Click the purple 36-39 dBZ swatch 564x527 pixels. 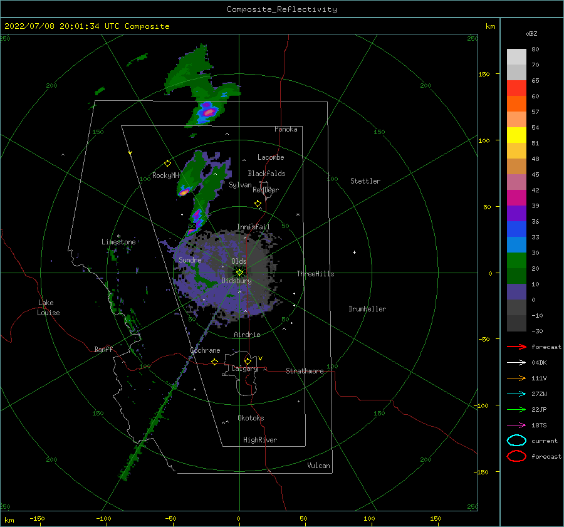pos(516,213)
